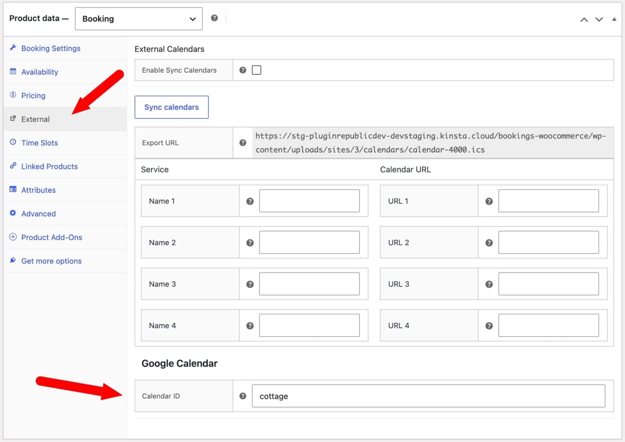This screenshot has height=442, width=625.
Task: Click help icon for Name 4
Action: [250, 326]
